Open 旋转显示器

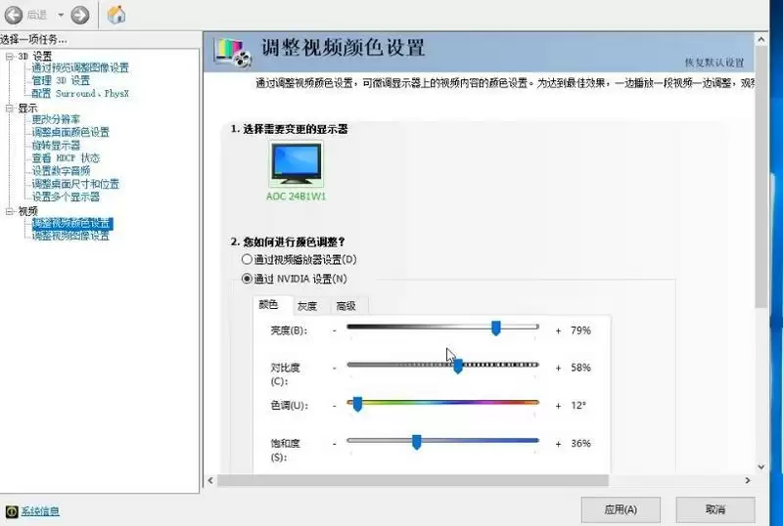pos(56,146)
